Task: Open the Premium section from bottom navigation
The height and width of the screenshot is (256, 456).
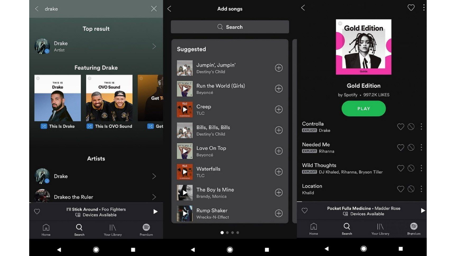Action: [x=146, y=229]
